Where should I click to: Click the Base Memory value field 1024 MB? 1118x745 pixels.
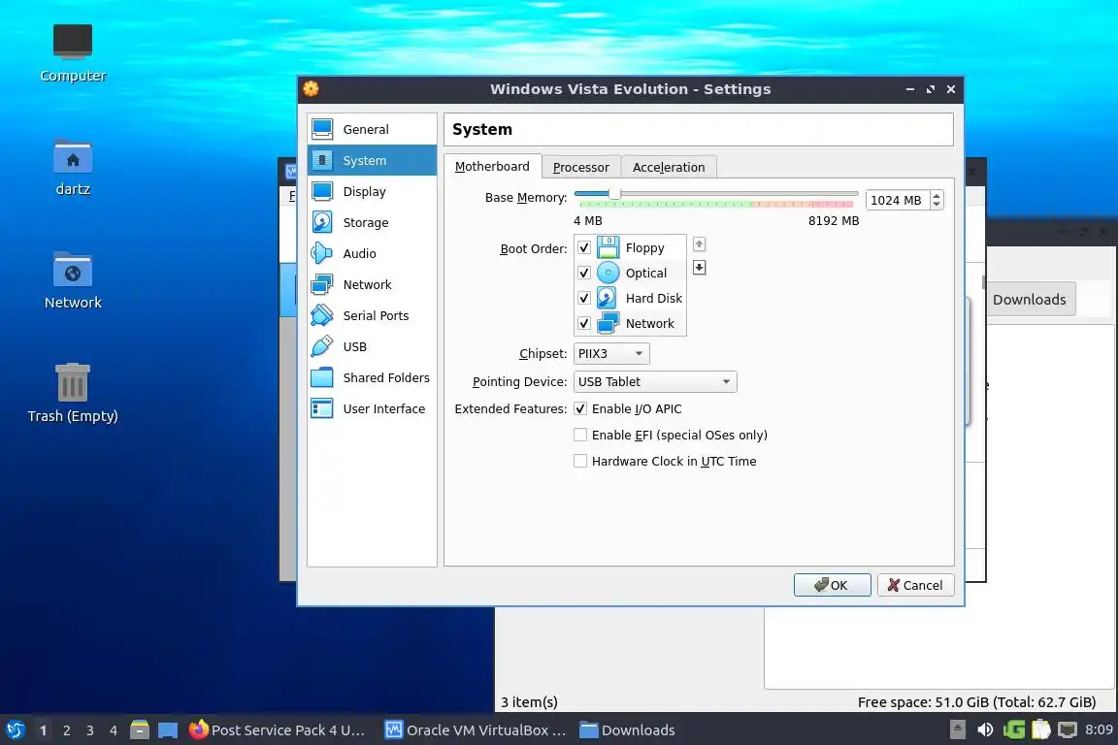(899, 201)
